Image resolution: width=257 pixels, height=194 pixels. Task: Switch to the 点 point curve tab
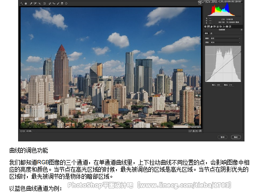211,33
